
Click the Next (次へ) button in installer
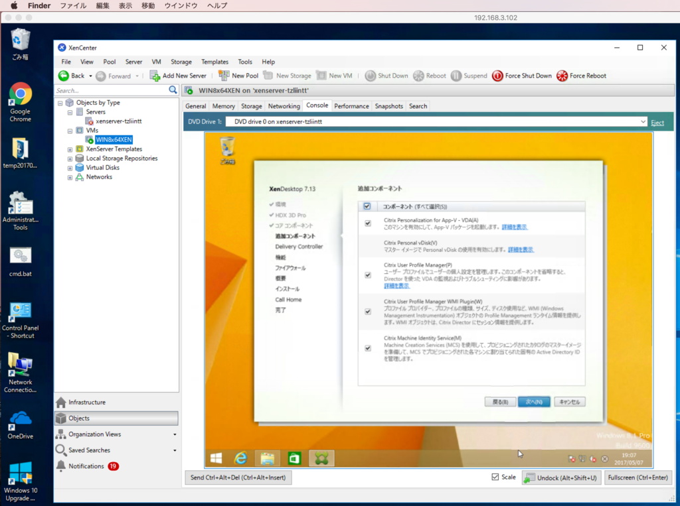coord(534,402)
